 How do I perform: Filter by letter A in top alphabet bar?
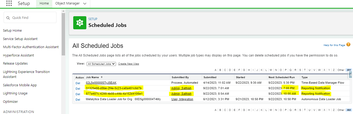pyautogui.click(x=215, y=70)
